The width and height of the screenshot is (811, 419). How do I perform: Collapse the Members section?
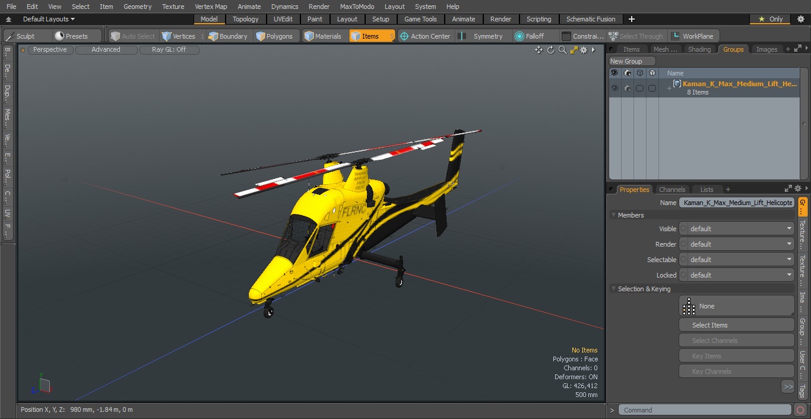point(613,215)
